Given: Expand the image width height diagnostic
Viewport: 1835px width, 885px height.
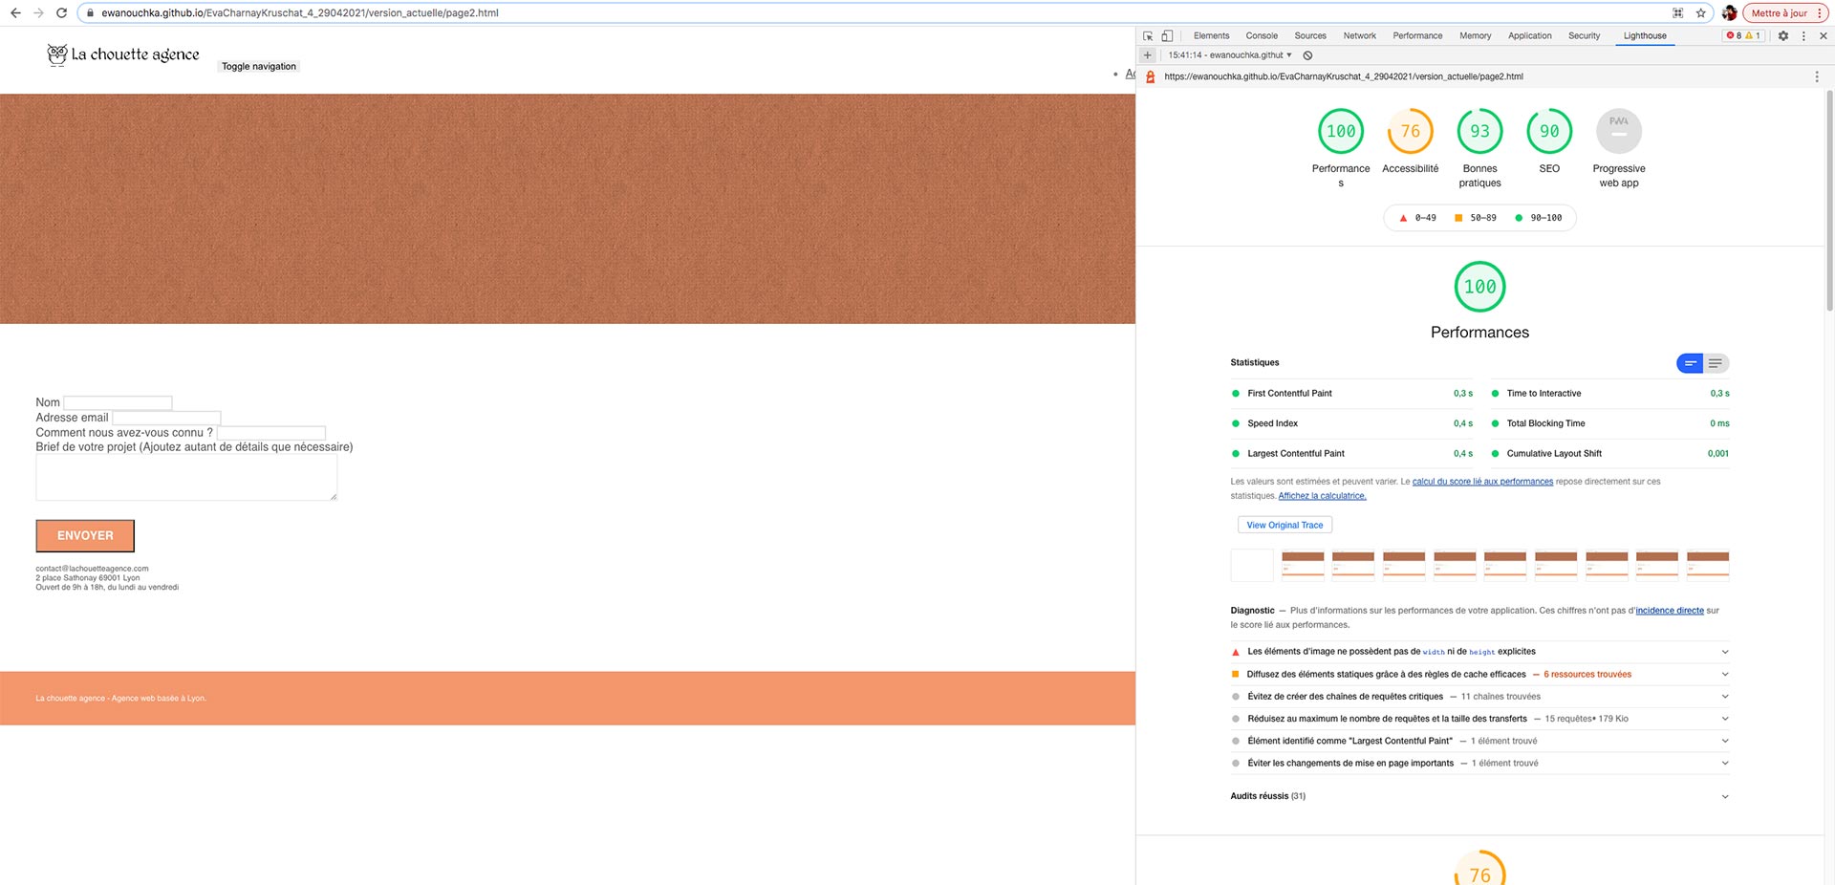Looking at the screenshot, I should tap(1724, 651).
